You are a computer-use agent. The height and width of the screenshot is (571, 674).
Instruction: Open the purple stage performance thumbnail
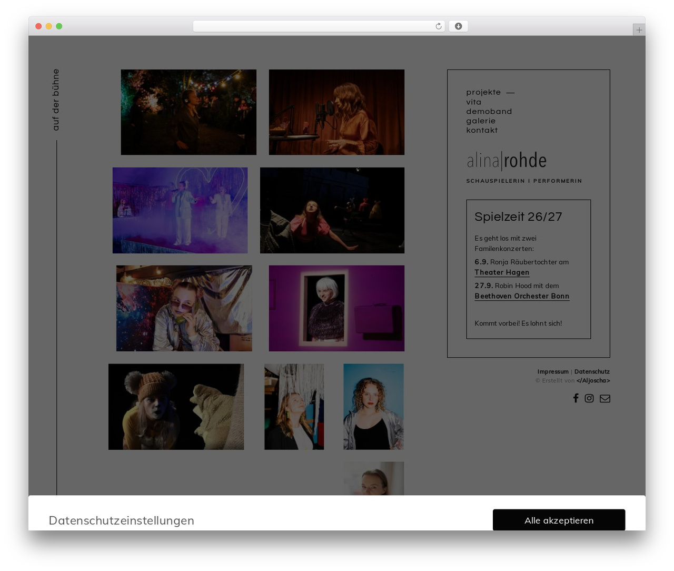pos(180,210)
